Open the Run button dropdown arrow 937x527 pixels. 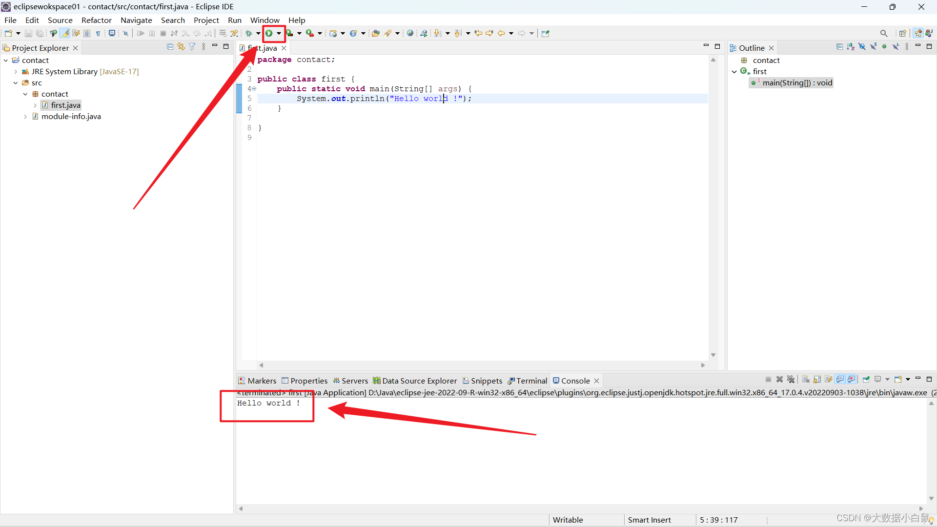(279, 33)
